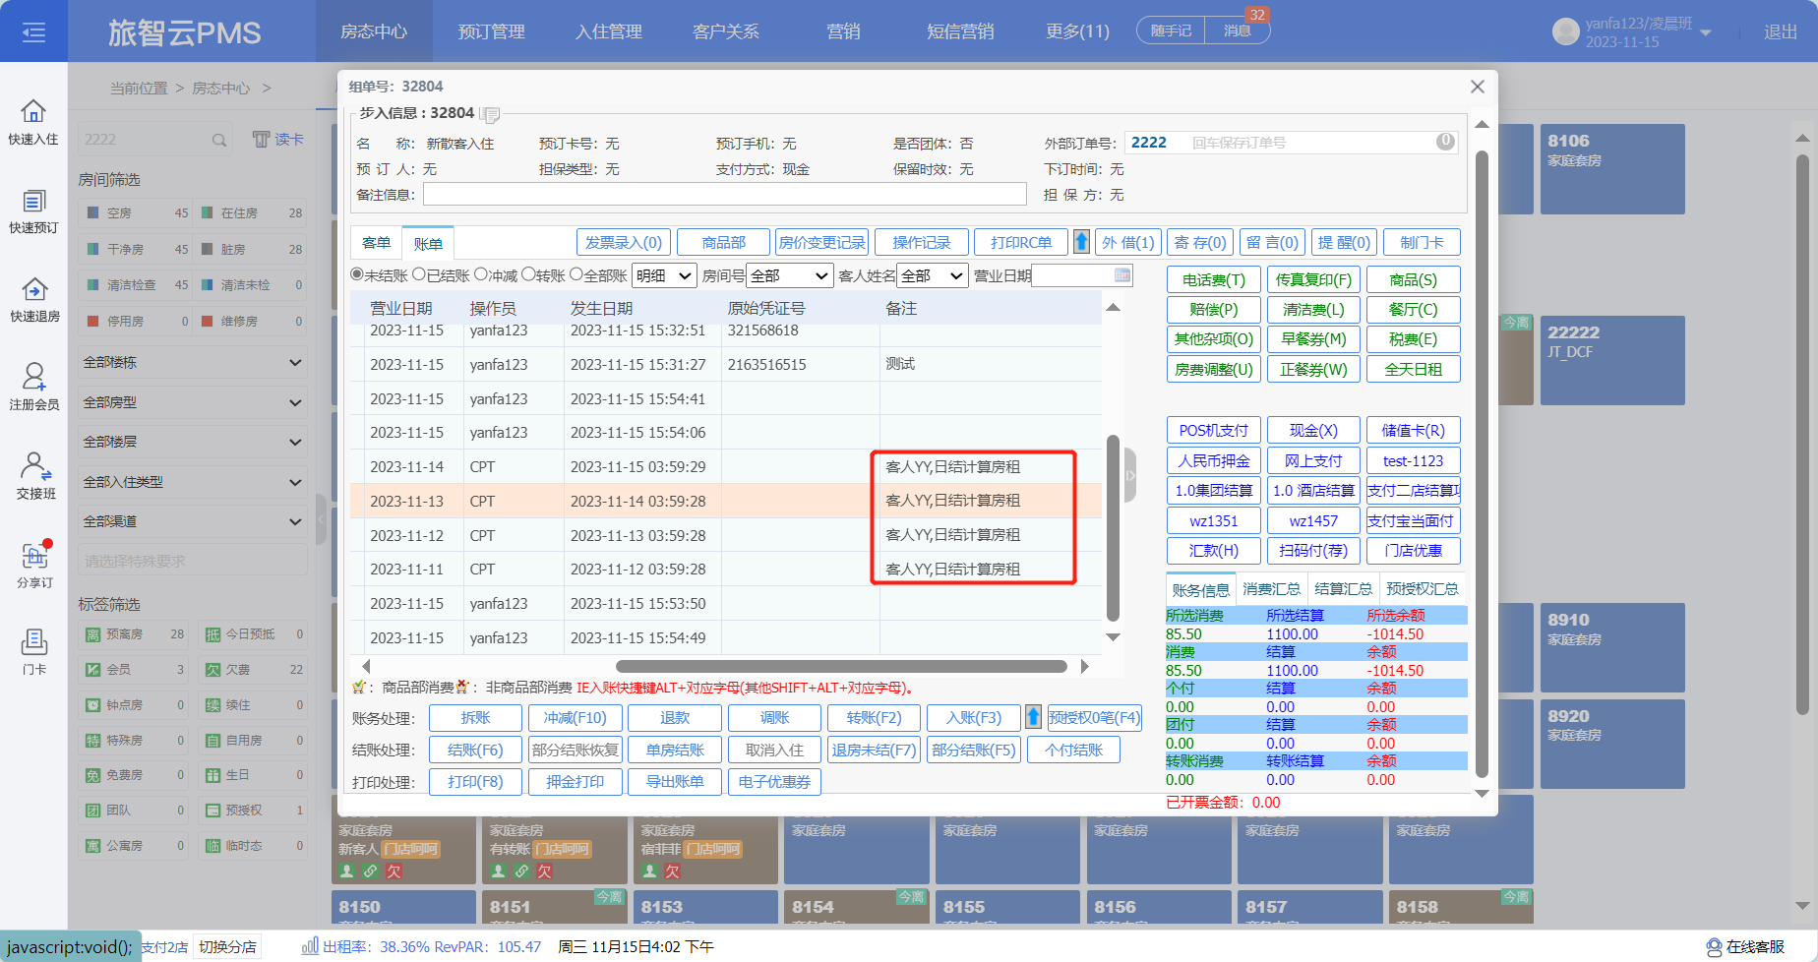Click the 预离房 tag filter icon
Viewport: 1818px width, 962px height.
[92, 634]
